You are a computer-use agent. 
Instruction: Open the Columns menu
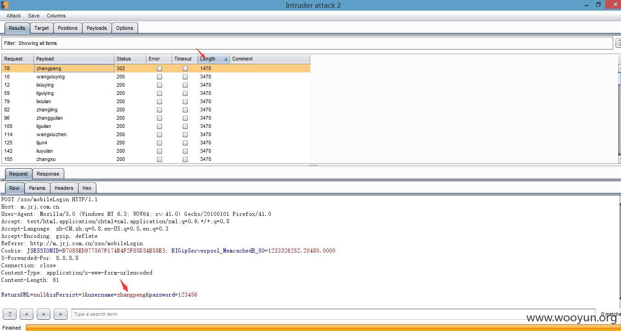(56, 16)
